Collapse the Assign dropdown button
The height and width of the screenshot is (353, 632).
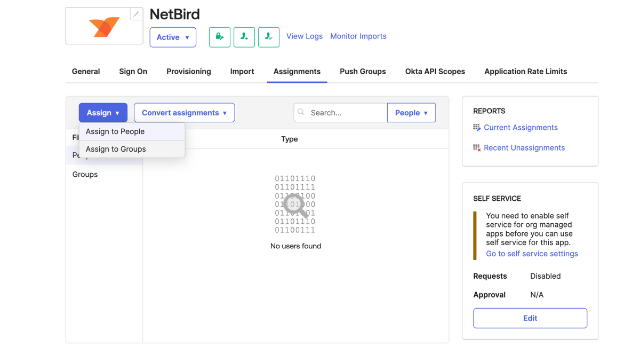[103, 113]
